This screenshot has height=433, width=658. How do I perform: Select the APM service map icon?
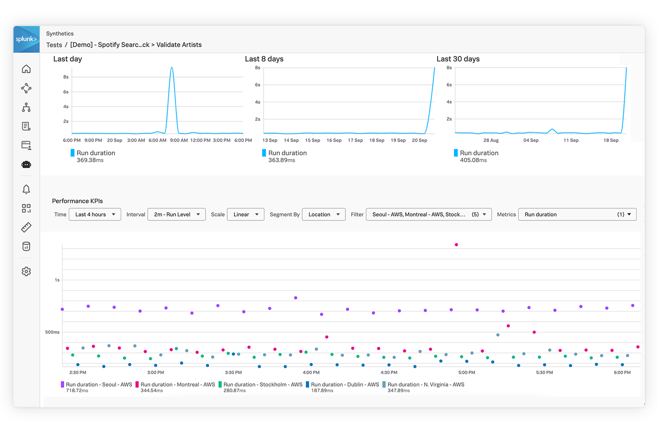coord(26,88)
